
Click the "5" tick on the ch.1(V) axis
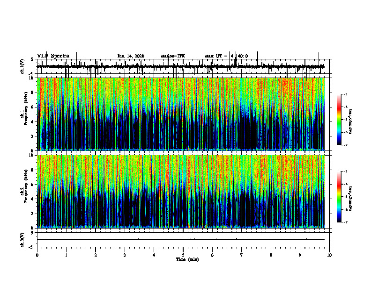(32, 60)
